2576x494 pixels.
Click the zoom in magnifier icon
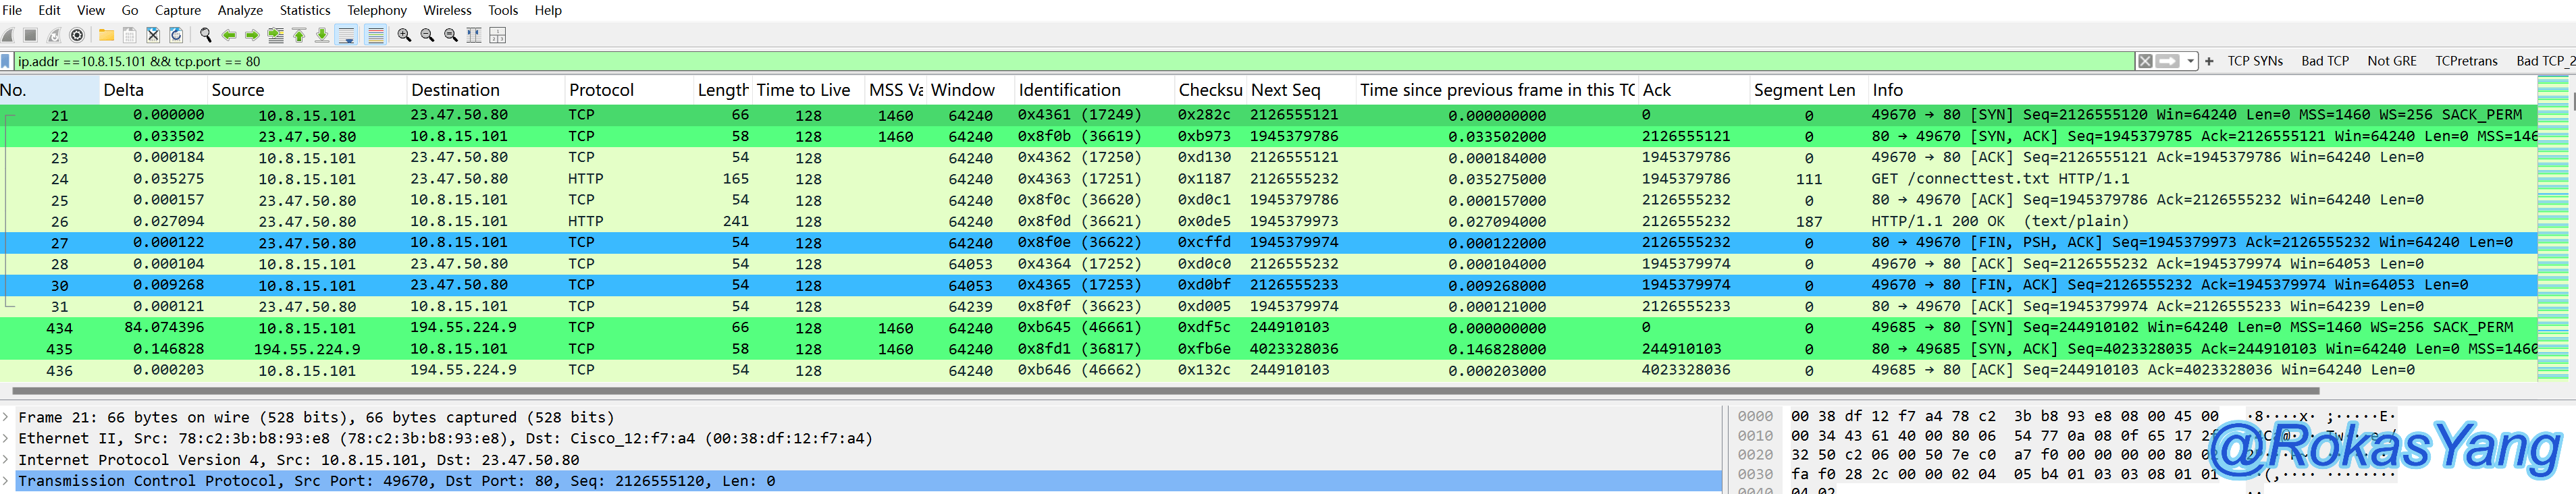(404, 35)
